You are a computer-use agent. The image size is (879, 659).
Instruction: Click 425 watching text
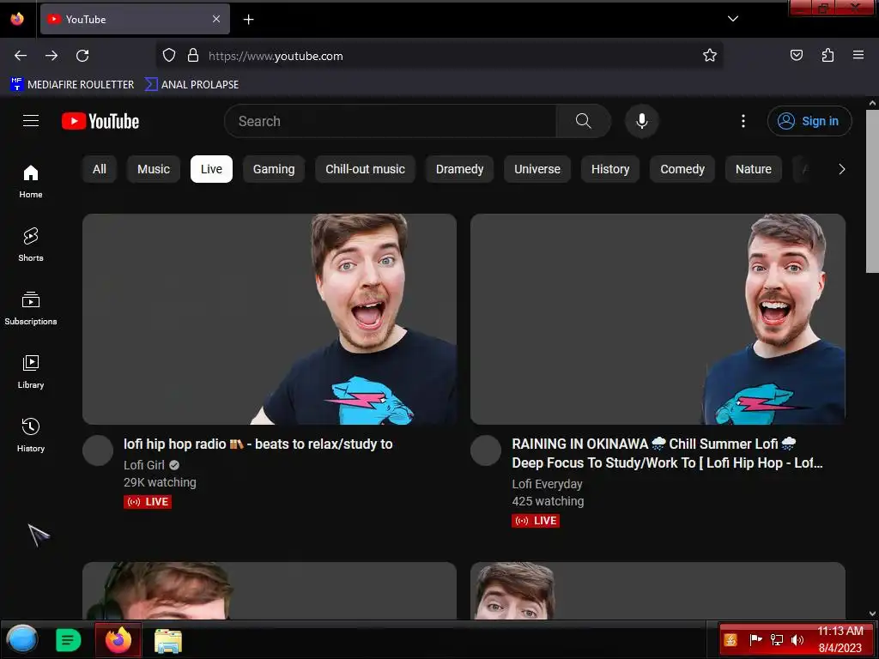pos(548,501)
